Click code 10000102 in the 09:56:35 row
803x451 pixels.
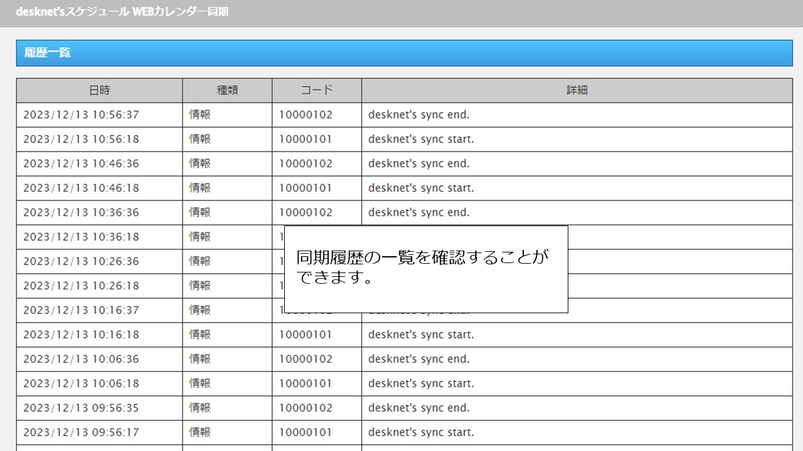306,408
